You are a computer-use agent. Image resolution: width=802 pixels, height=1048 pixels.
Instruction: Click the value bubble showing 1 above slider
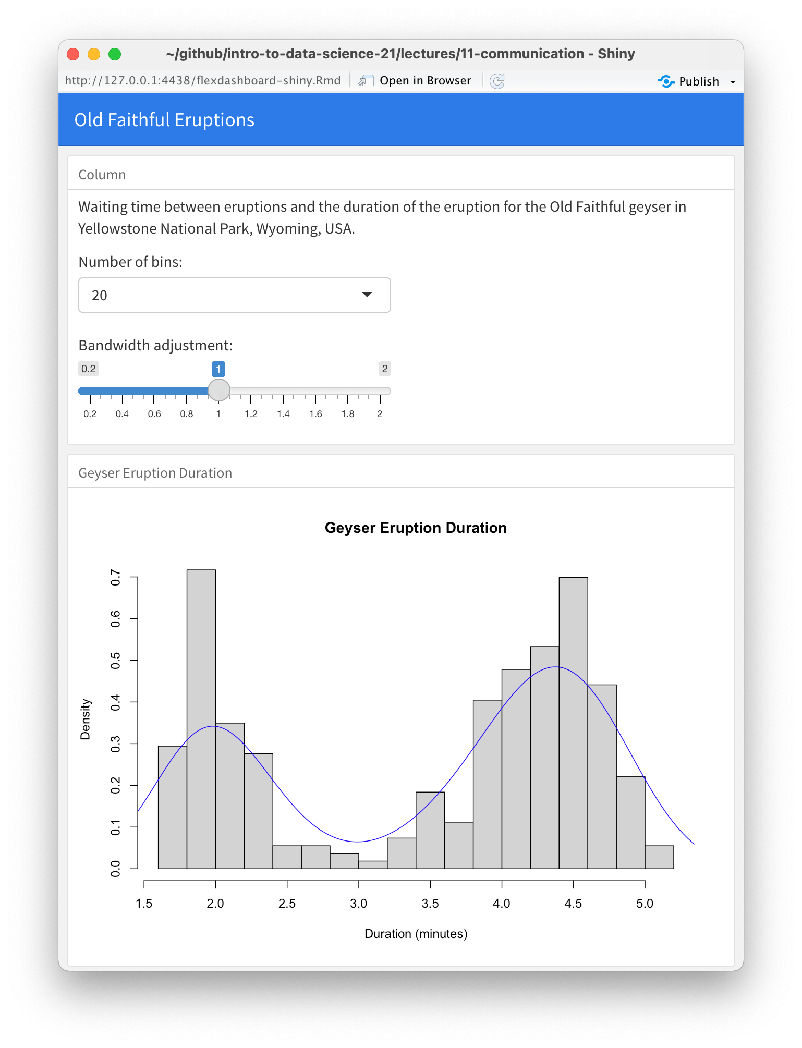tap(219, 369)
